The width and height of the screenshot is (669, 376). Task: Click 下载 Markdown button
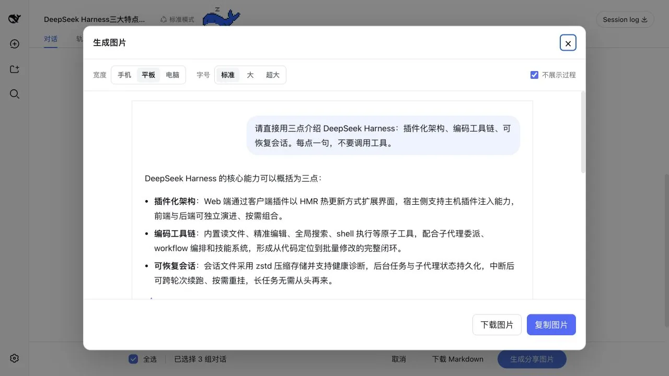click(x=457, y=359)
